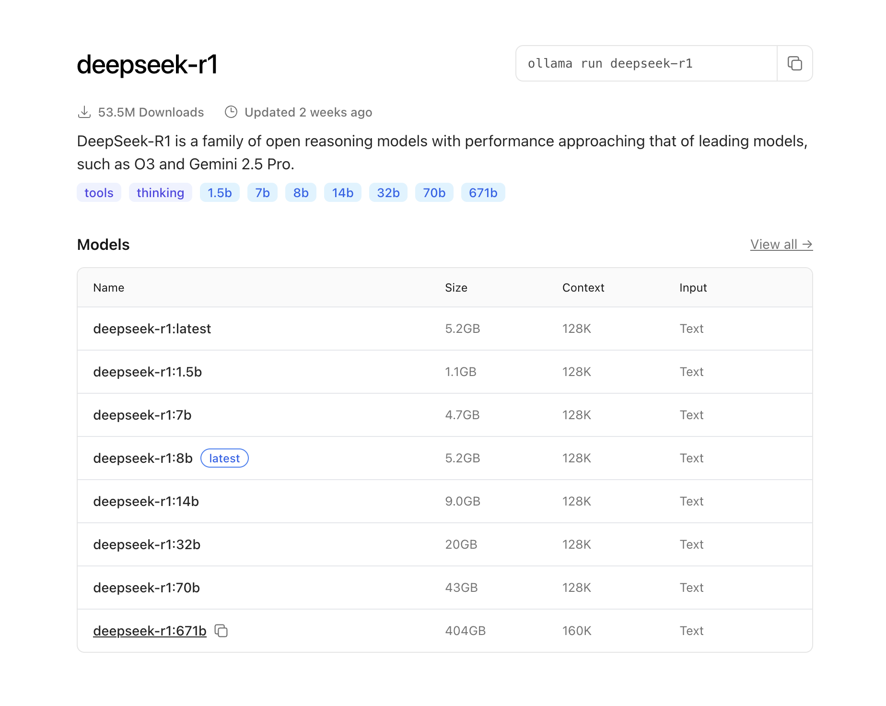Click the Text input cell in 671b row
The image size is (886, 706).
pyautogui.click(x=691, y=631)
